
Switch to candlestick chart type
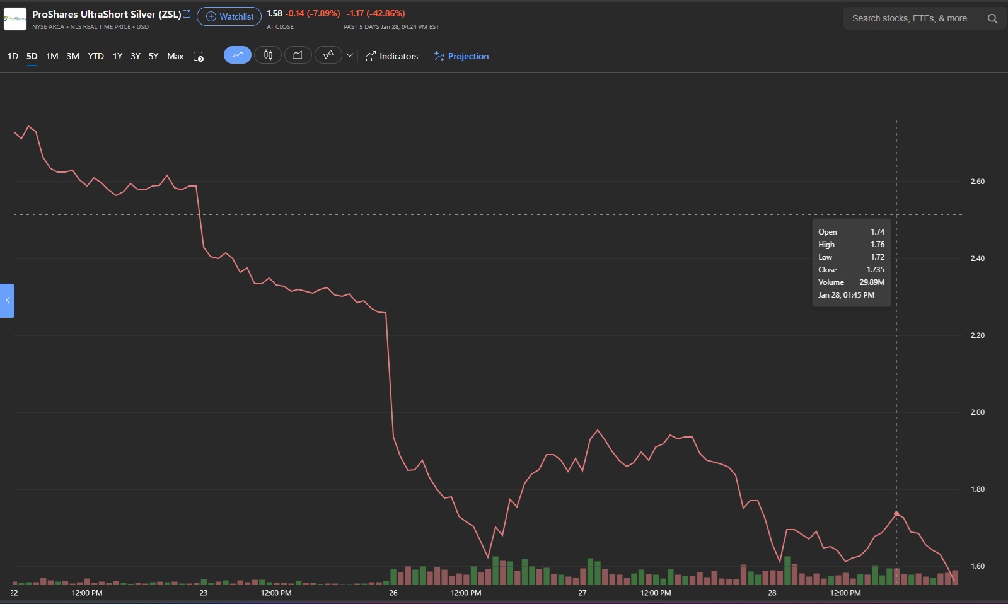(268, 55)
